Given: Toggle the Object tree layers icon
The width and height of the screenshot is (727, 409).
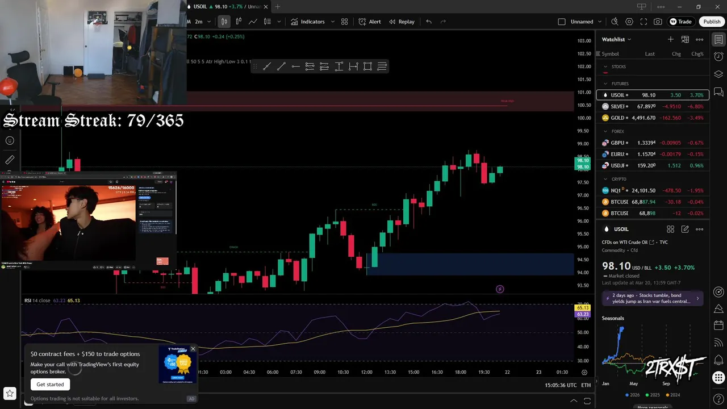Looking at the screenshot, I should click(x=718, y=74).
